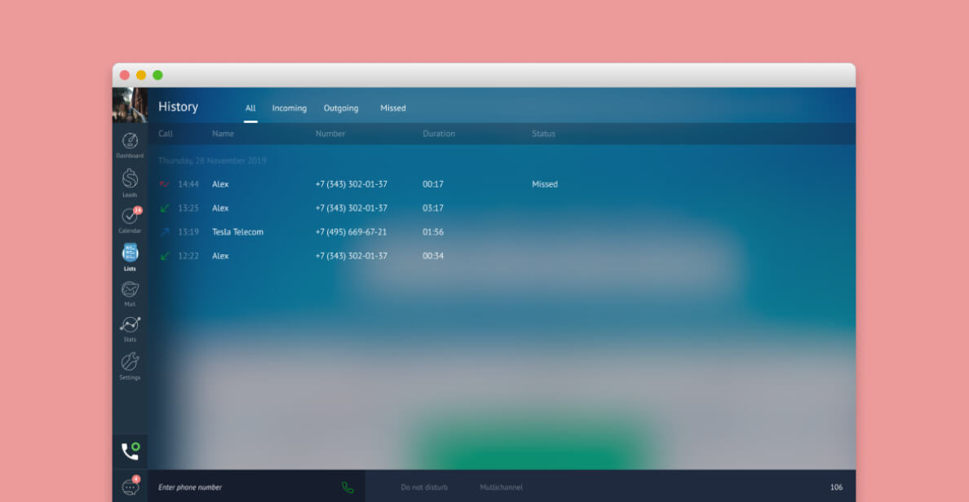
Task: Toggle Do not disturb mode
Action: click(424, 487)
